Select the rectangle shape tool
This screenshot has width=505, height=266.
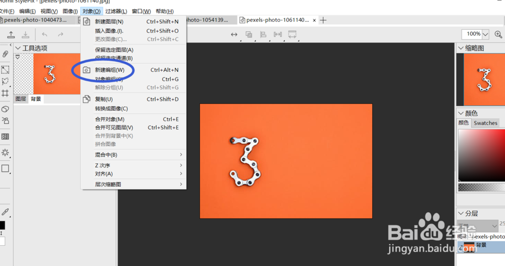(x=5, y=168)
